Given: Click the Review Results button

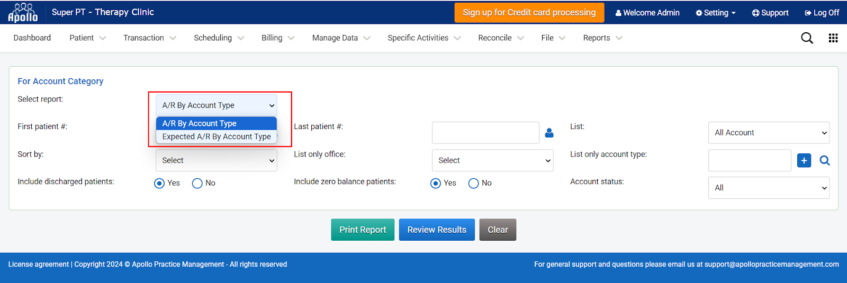Looking at the screenshot, I should point(437,230).
